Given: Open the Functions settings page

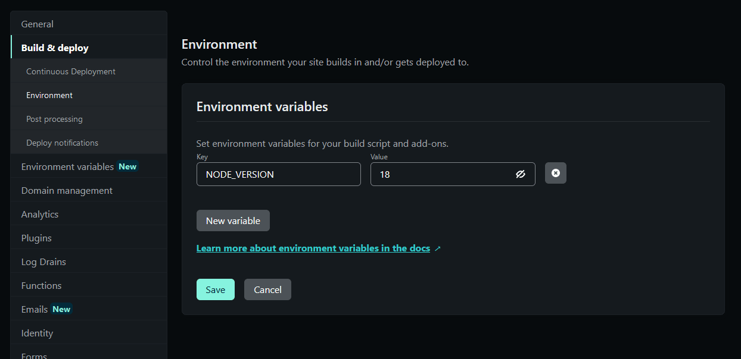Looking at the screenshot, I should pos(41,285).
